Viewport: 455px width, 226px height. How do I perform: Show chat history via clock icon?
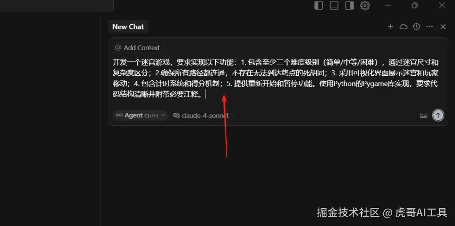[416, 27]
